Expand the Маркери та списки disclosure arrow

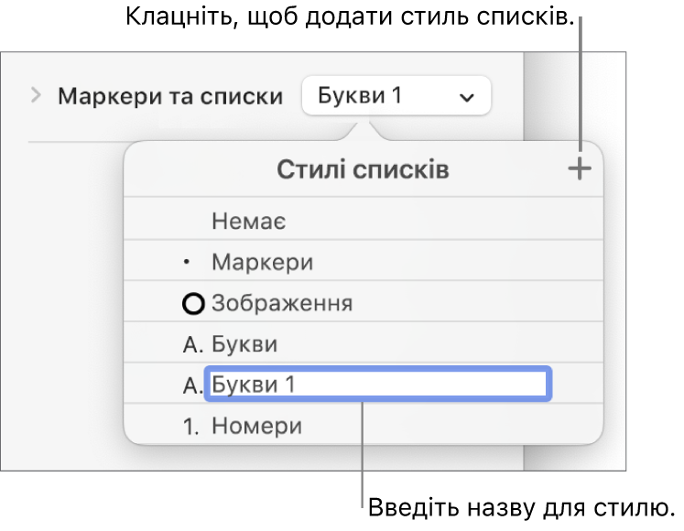coord(37,95)
